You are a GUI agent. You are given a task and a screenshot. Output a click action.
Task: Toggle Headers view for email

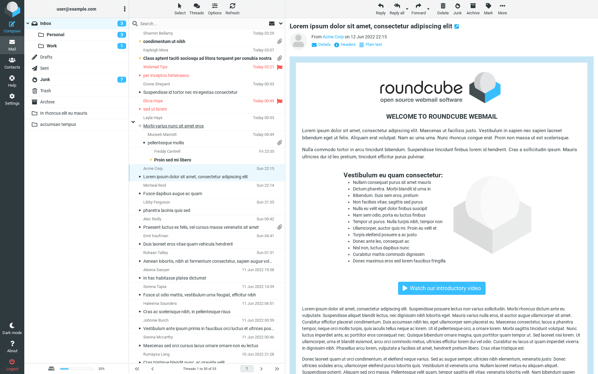[x=344, y=45]
